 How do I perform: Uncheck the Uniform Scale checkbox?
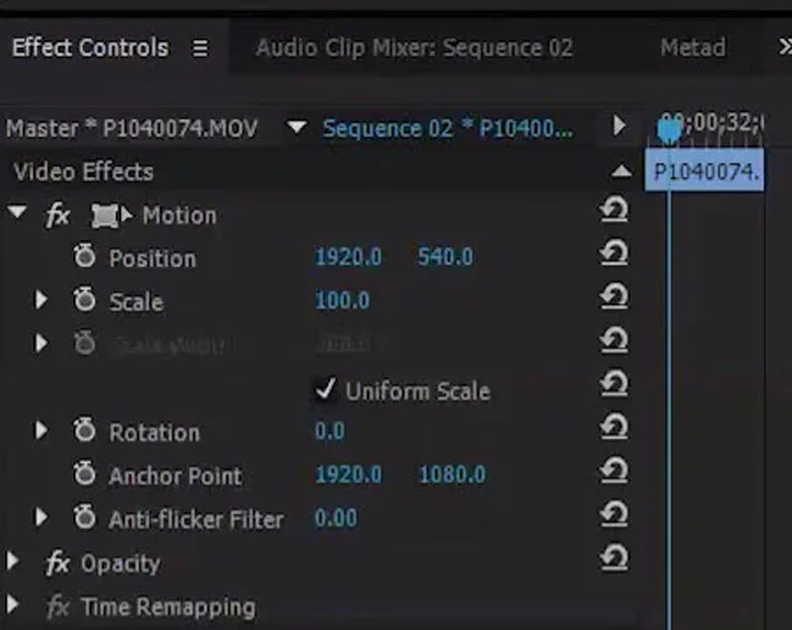[x=325, y=390]
